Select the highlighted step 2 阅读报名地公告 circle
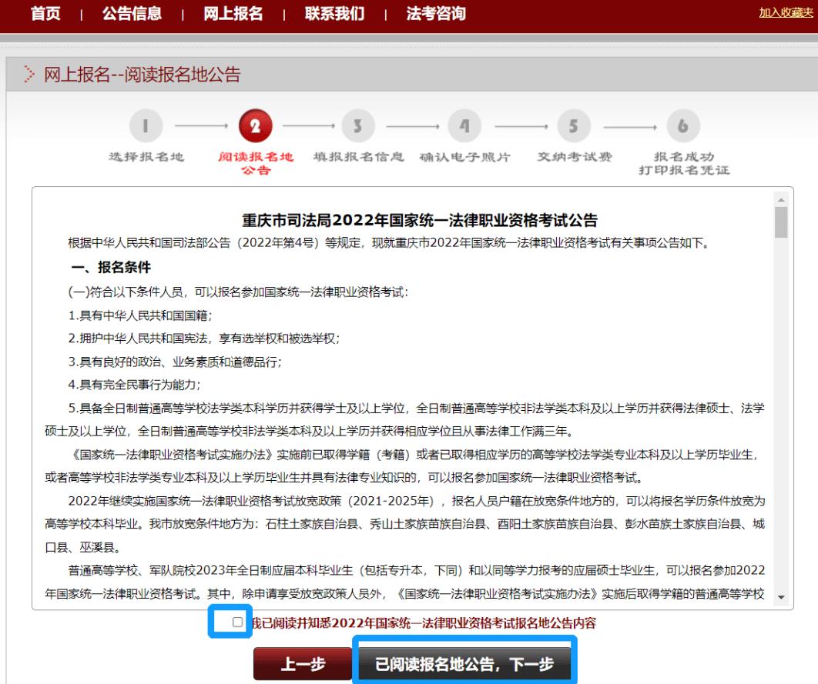818x684 pixels. click(254, 125)
